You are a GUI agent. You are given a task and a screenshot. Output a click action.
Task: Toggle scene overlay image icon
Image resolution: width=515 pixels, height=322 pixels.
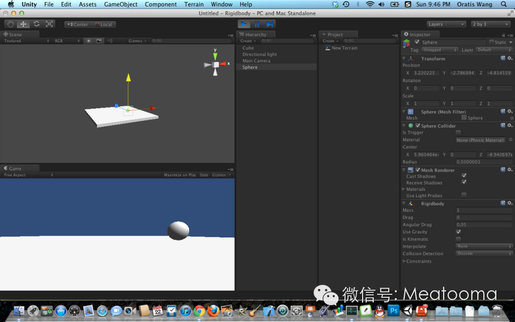(x=99, y=41)
